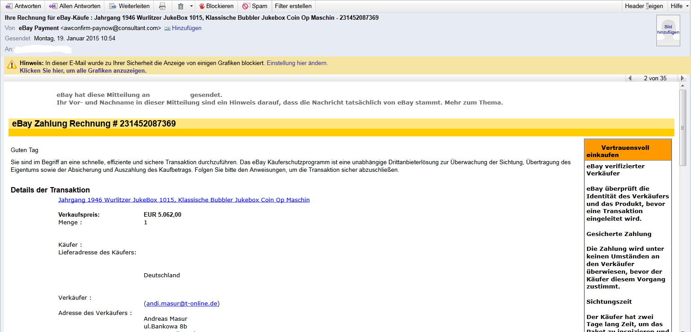The image size is (691, 332).
Task: Click the Bild hinzufügen contact picture
Action: point(668,31)
